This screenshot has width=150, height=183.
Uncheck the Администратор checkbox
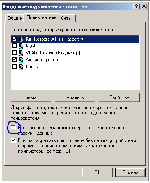(x=14, y=60)
